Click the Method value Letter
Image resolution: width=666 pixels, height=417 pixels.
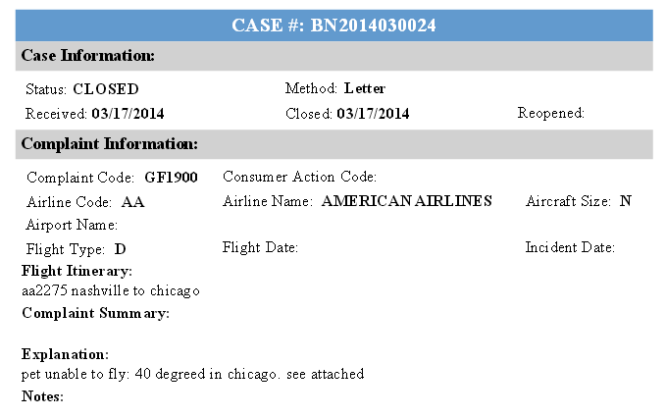[x=365, y=88]
